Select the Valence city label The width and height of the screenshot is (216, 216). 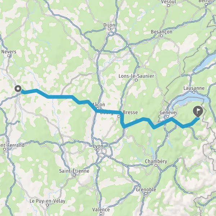coord(101,210)
